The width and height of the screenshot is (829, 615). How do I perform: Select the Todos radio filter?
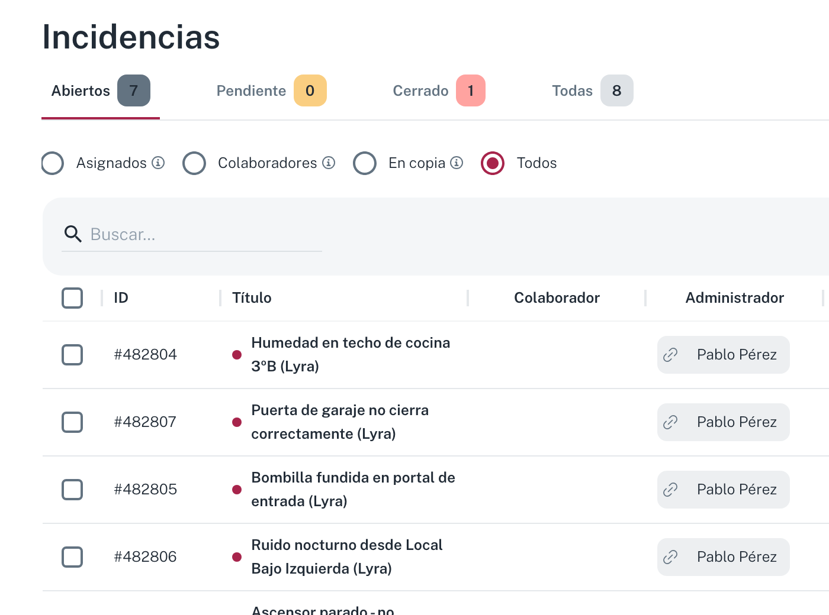coord(493,163)
